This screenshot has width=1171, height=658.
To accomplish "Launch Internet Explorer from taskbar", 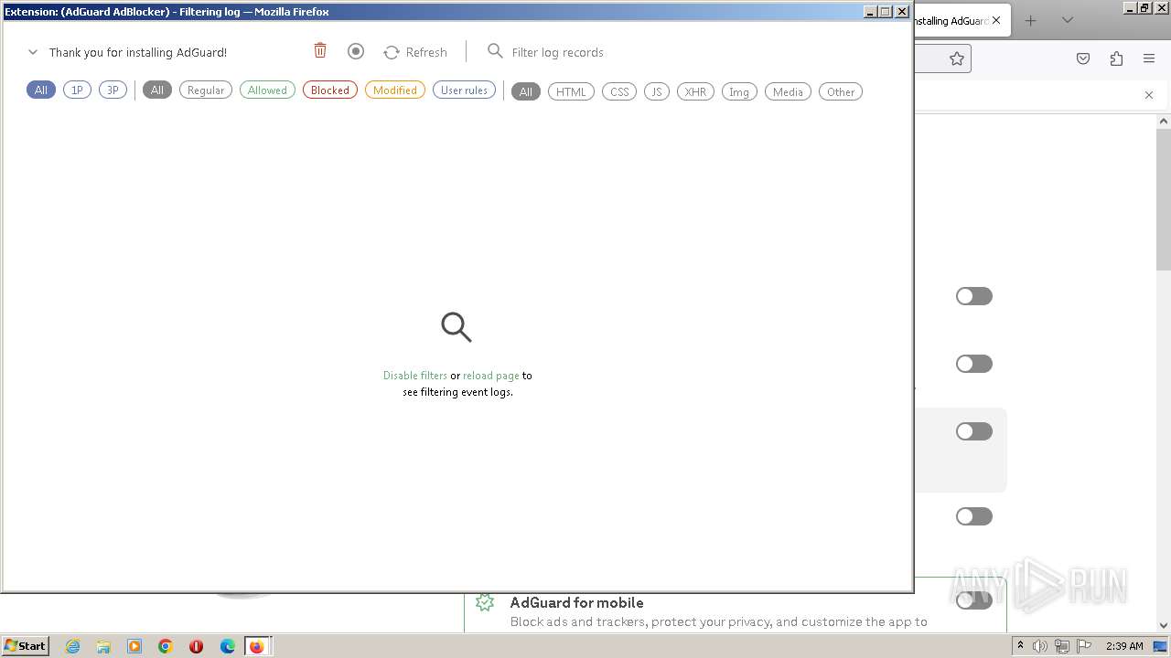I will click(x=73, y=646).
